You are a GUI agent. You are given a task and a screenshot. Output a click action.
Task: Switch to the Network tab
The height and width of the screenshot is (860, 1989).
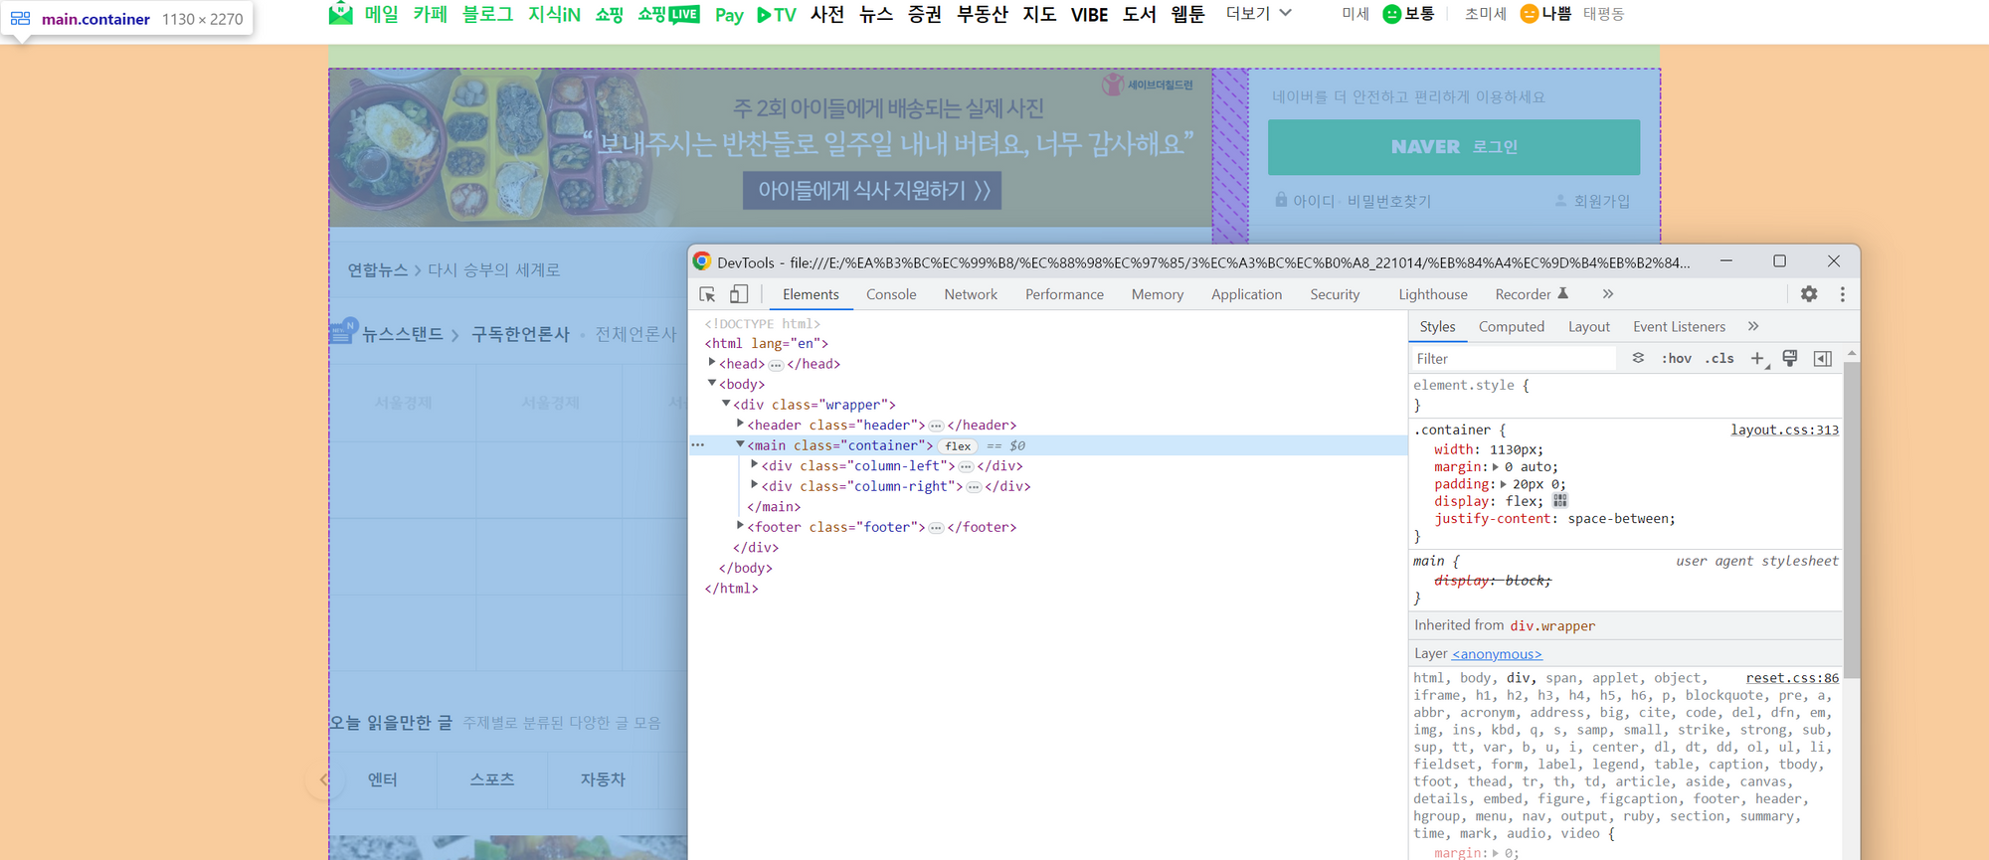click(x=971, y=294)
